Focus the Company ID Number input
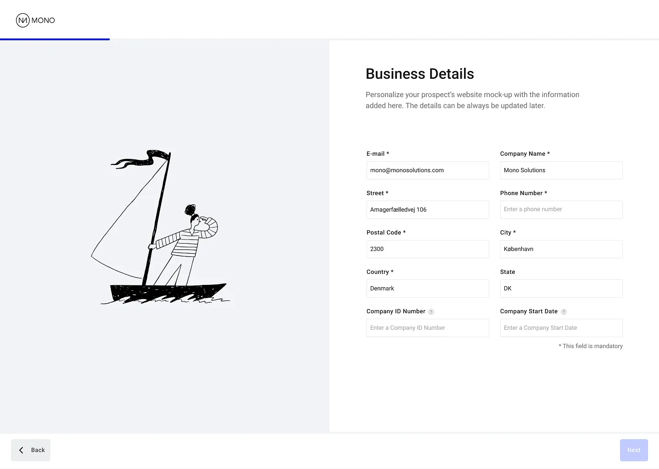 point(427,328)
